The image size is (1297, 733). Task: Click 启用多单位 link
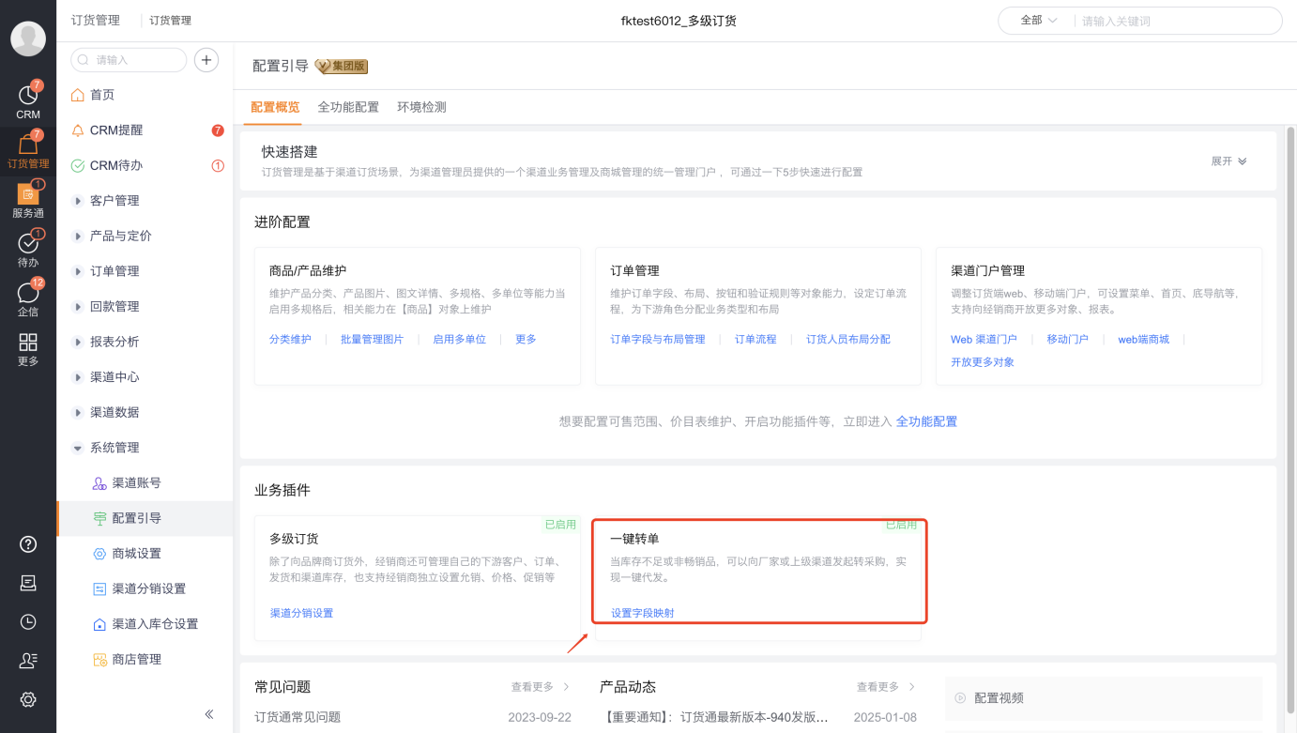[x=459, y=340]
